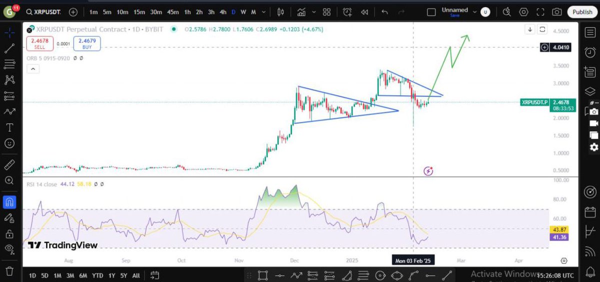
Task: Set date range to 5Y
Action: 124,276
